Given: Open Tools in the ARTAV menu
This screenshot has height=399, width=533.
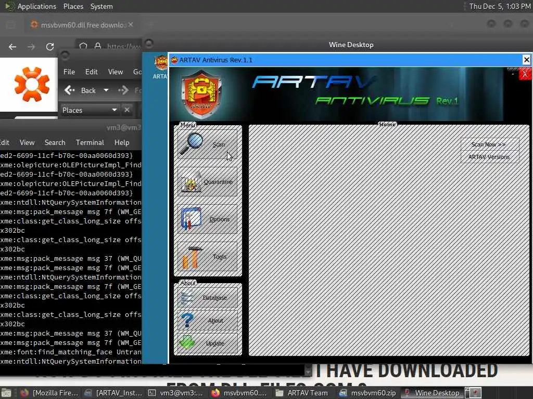Looking at the screenshot, I should tap(207, 256).
